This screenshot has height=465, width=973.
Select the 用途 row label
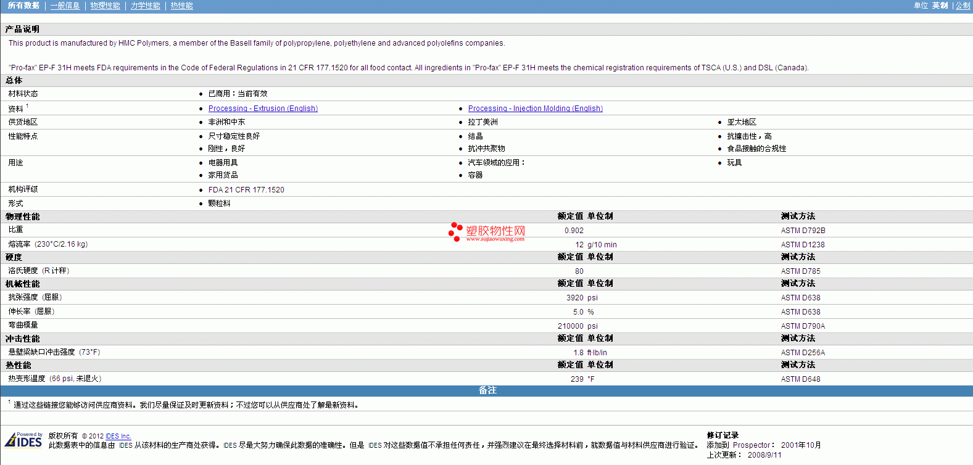click(x=15, y=163)
